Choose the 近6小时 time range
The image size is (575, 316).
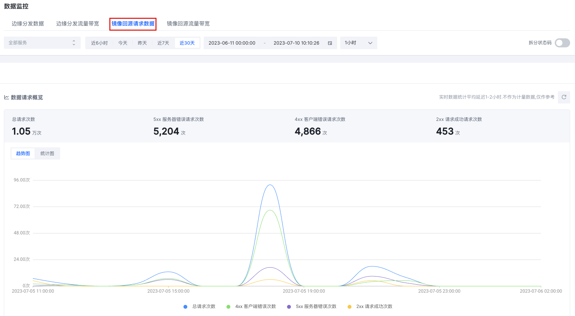pyautogui.click(x=100, y=43)
